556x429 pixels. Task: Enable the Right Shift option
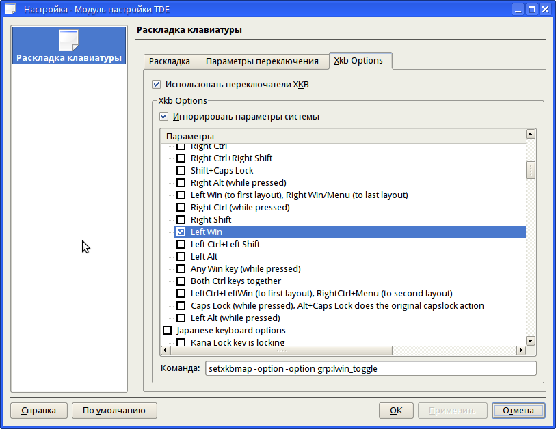click(181, 220)
